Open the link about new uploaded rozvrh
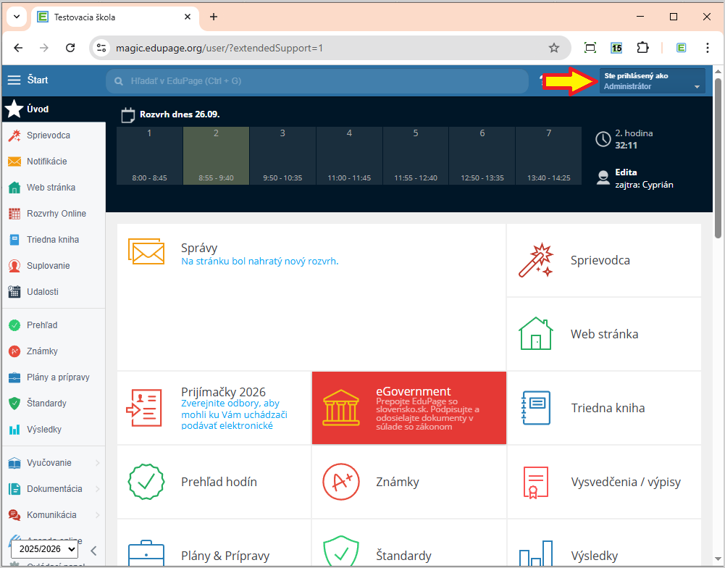The width and height of the screenshot is (725, 568). [259, 262]
